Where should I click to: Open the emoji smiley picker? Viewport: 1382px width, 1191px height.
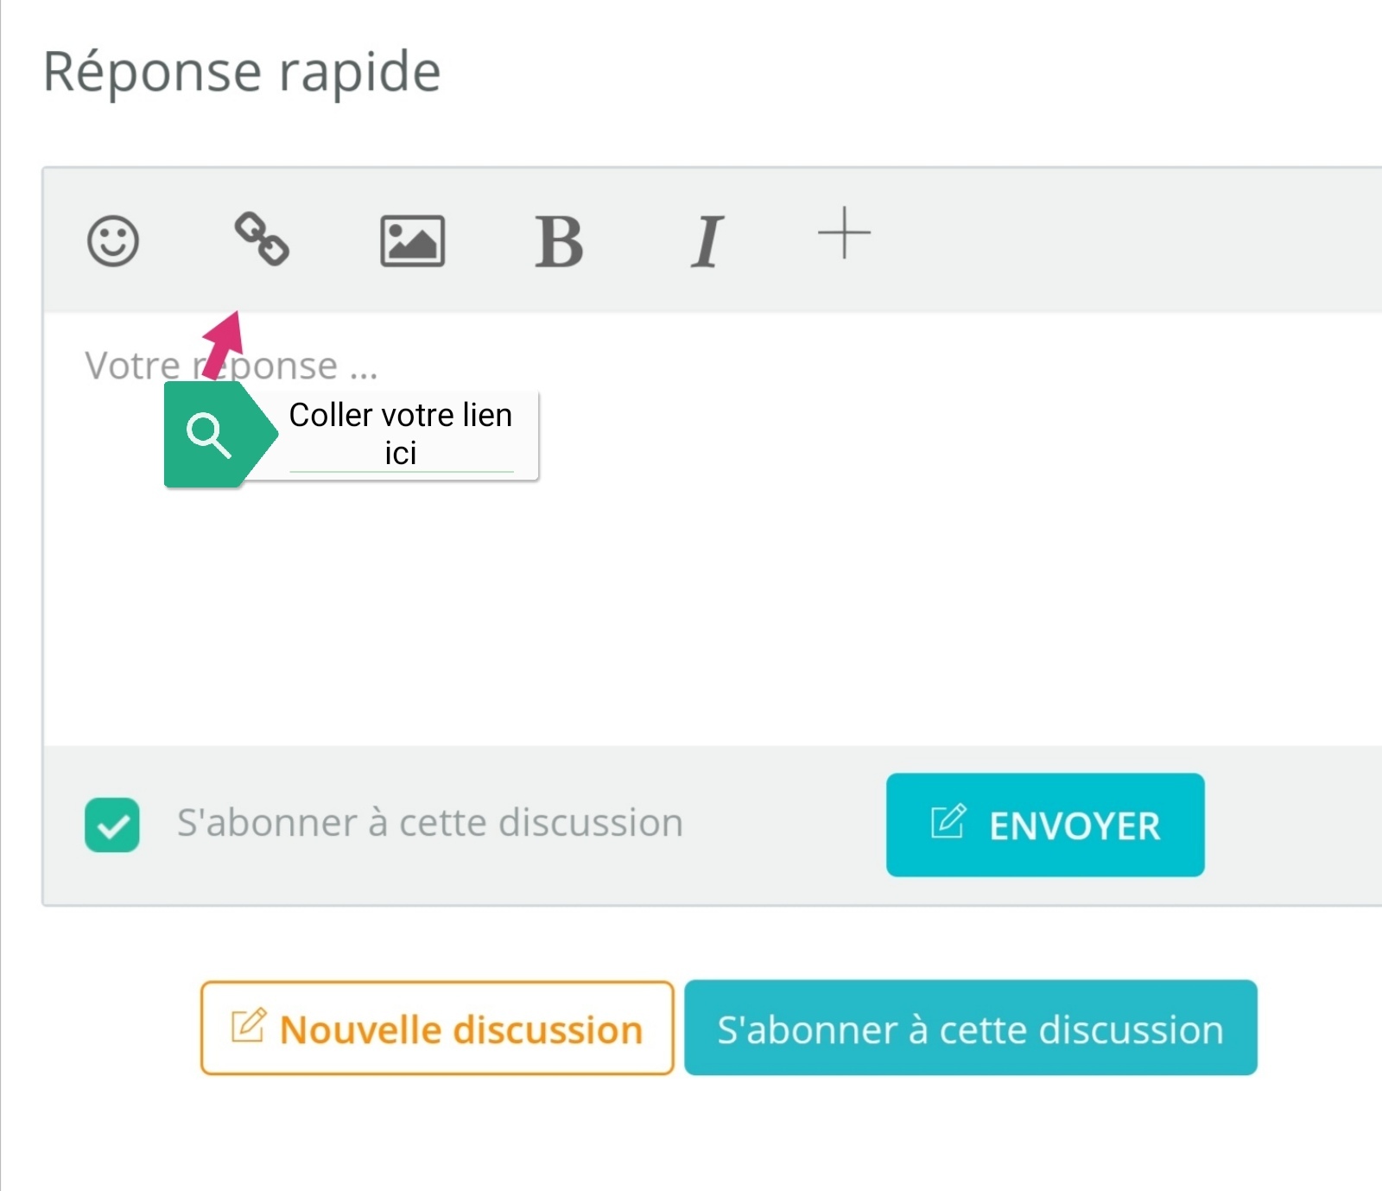pyautogui.click(x=113, y=240)
